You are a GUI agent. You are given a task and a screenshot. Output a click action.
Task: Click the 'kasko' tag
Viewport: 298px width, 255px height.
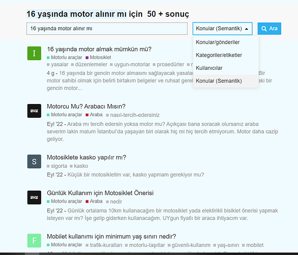click(79, 166)
